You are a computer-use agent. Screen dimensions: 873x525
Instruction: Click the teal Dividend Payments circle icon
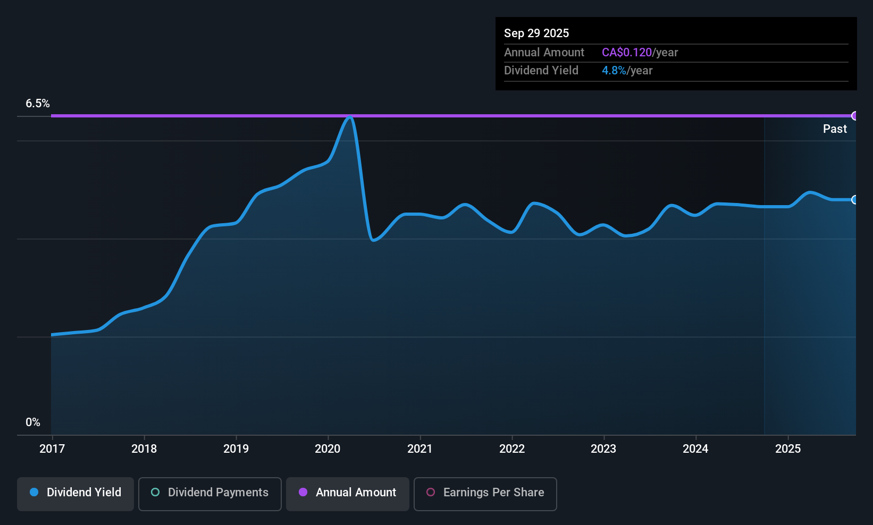pos(155,493)
